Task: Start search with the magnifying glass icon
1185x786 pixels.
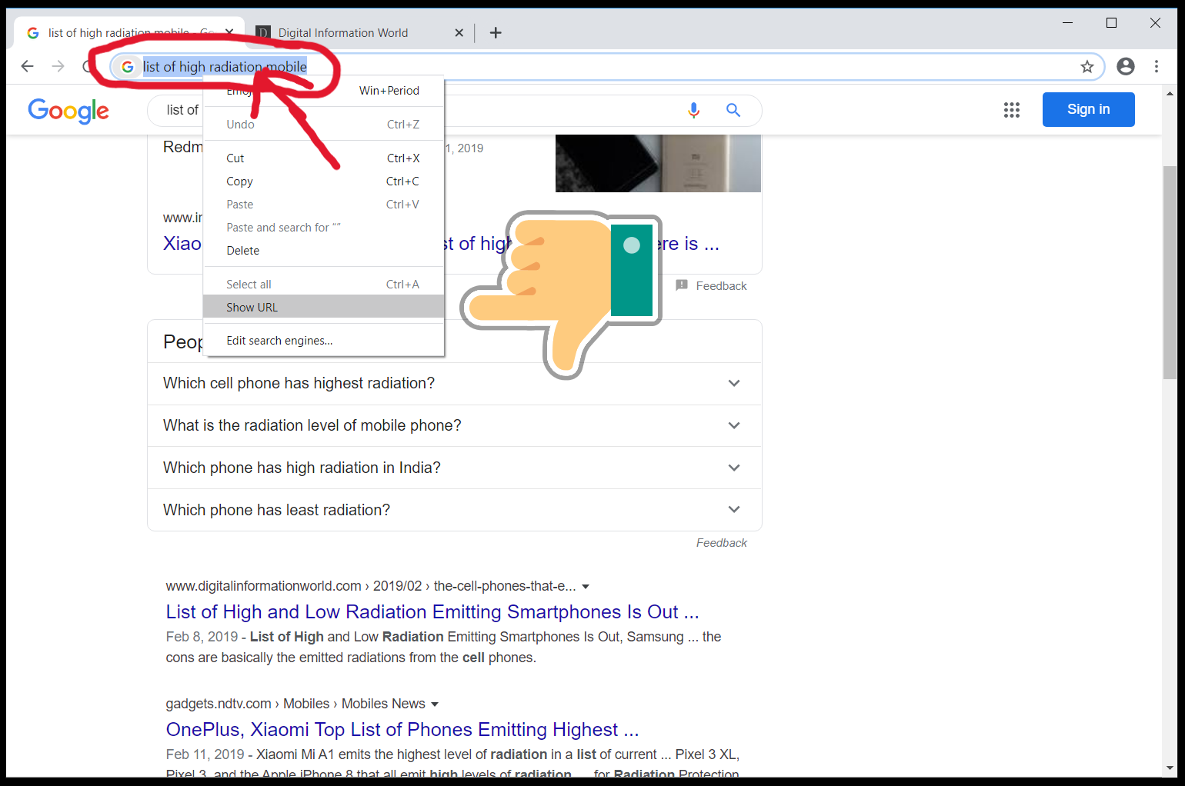Action: point(732,110)
